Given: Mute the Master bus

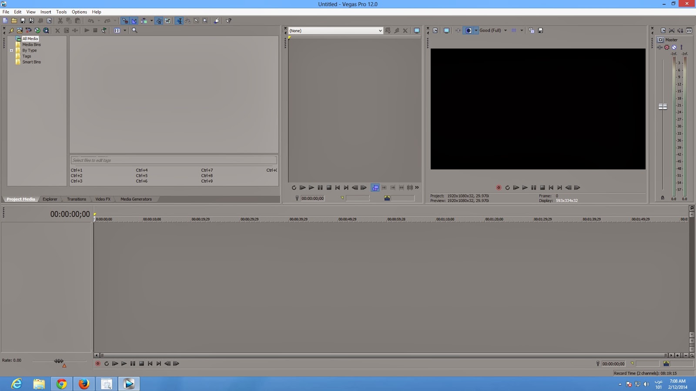Looking at the screenshot, I should click(674, 47).
